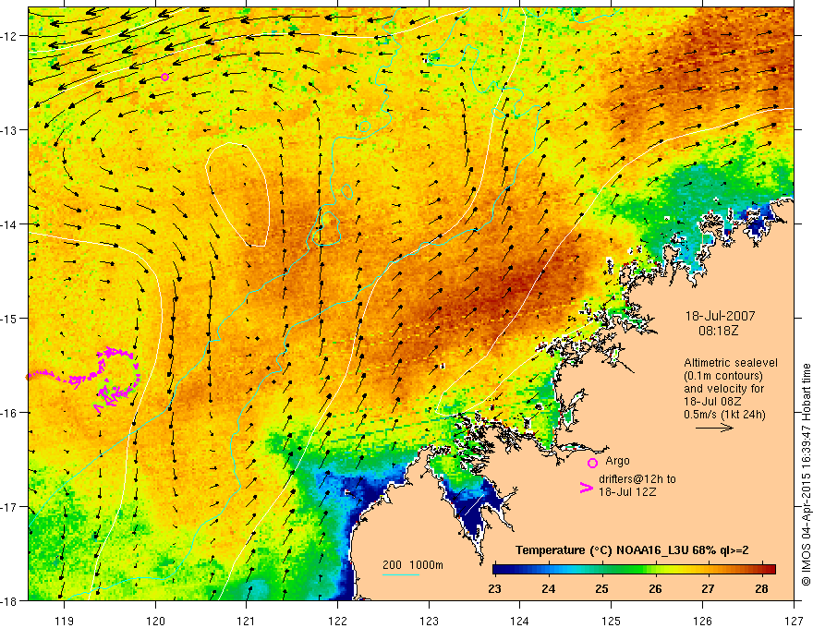Click the longitude label 124
Viewport: 813px width, 628px height.
click(x=520, y=621)
